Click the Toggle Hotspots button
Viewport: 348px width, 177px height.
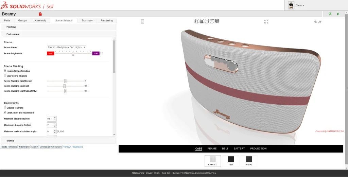point(8,147)
